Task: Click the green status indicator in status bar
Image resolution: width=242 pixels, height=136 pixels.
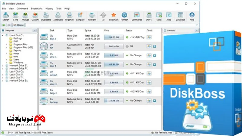Action: (x=3, y=133)
